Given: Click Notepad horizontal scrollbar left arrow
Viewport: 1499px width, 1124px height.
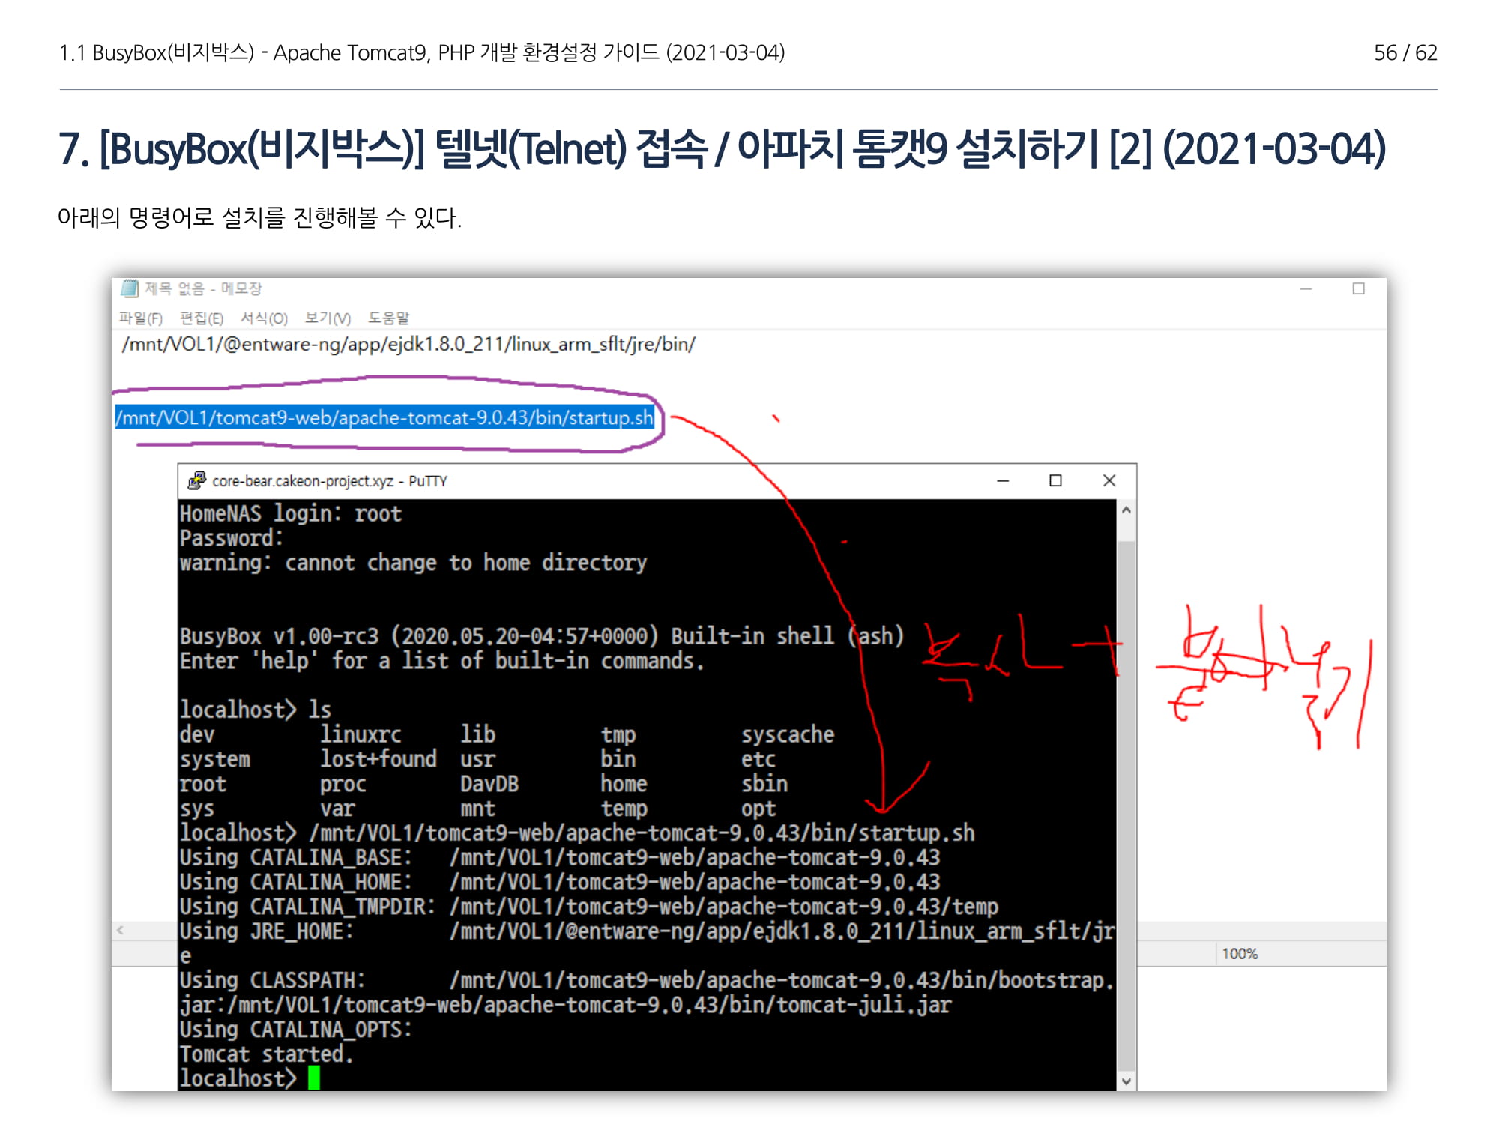Looking at the screenshot, I should [120, 931].
